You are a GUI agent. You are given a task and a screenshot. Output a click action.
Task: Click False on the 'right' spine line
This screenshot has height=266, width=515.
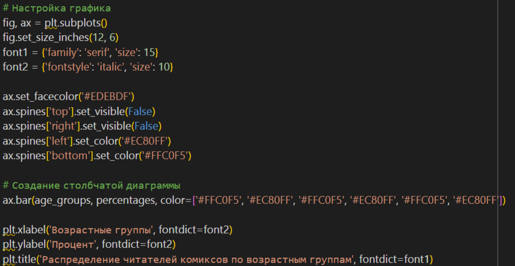(146, 126)
